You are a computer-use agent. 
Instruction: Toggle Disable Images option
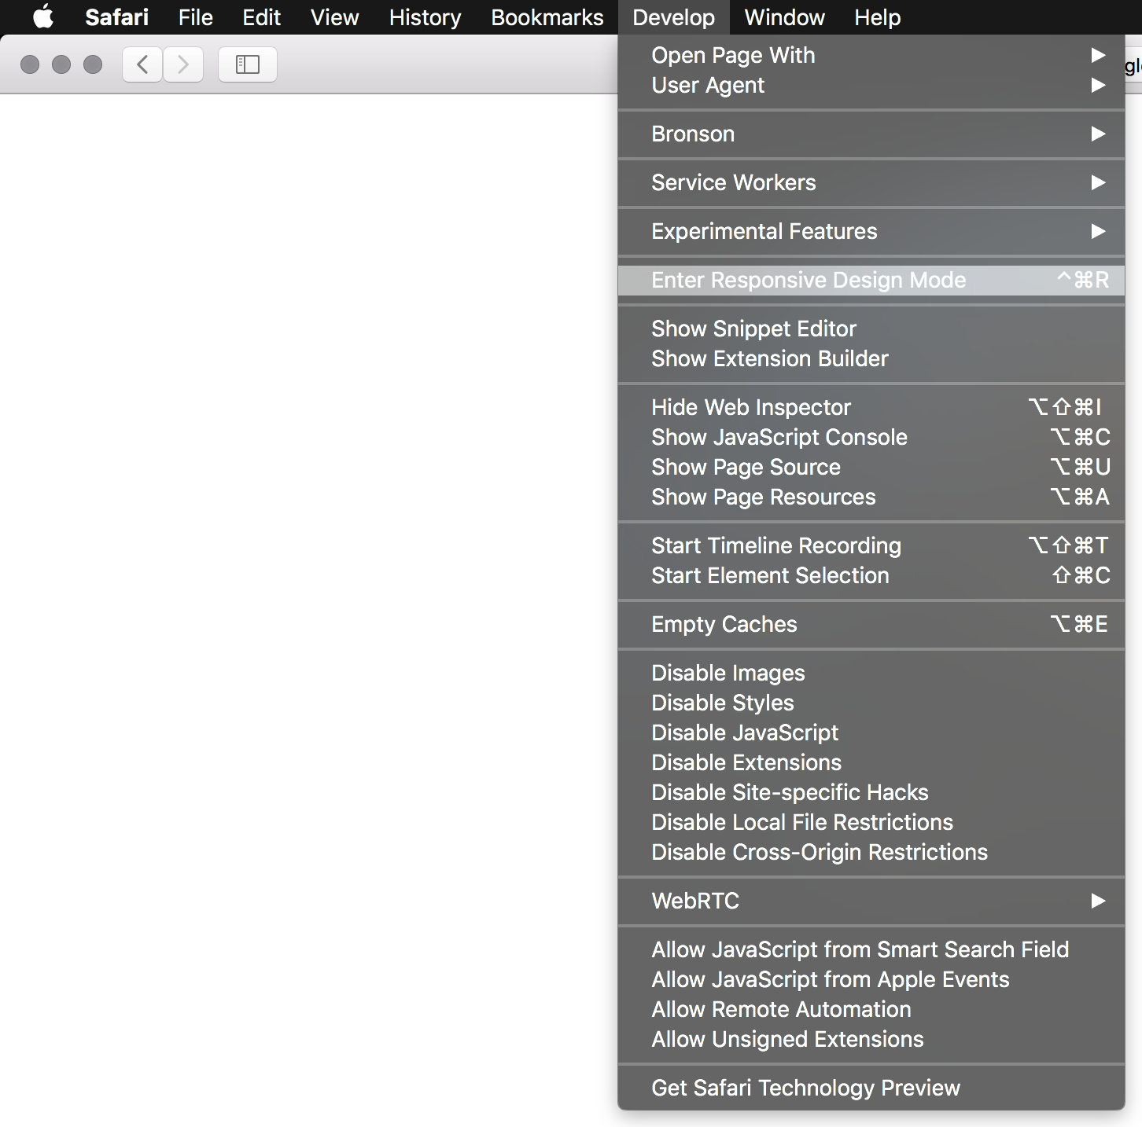(x=871, y=673)
